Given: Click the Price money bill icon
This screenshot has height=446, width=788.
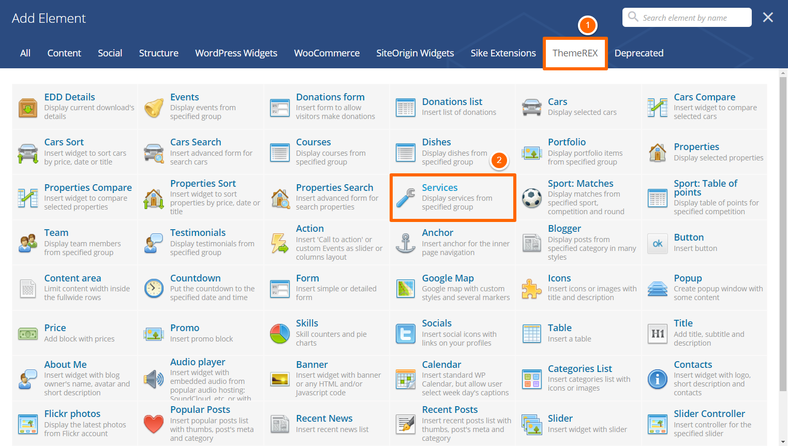Looking at the screenshot, I should click(28, 334).
